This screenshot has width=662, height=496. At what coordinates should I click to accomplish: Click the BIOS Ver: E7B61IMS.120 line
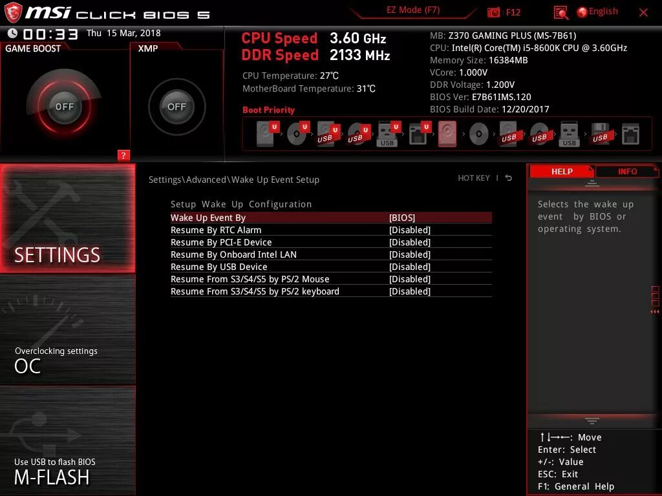pyautogui.click(x=480, y=97)
